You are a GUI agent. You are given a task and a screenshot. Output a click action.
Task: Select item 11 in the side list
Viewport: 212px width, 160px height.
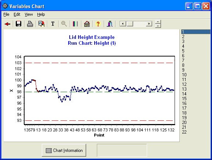click(x=196, y=80)
